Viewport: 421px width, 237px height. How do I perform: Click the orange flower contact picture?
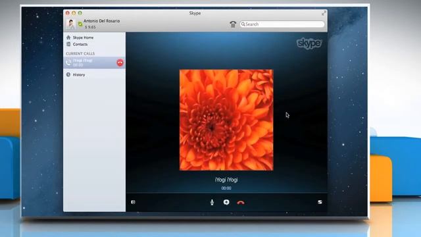[226, 120]
